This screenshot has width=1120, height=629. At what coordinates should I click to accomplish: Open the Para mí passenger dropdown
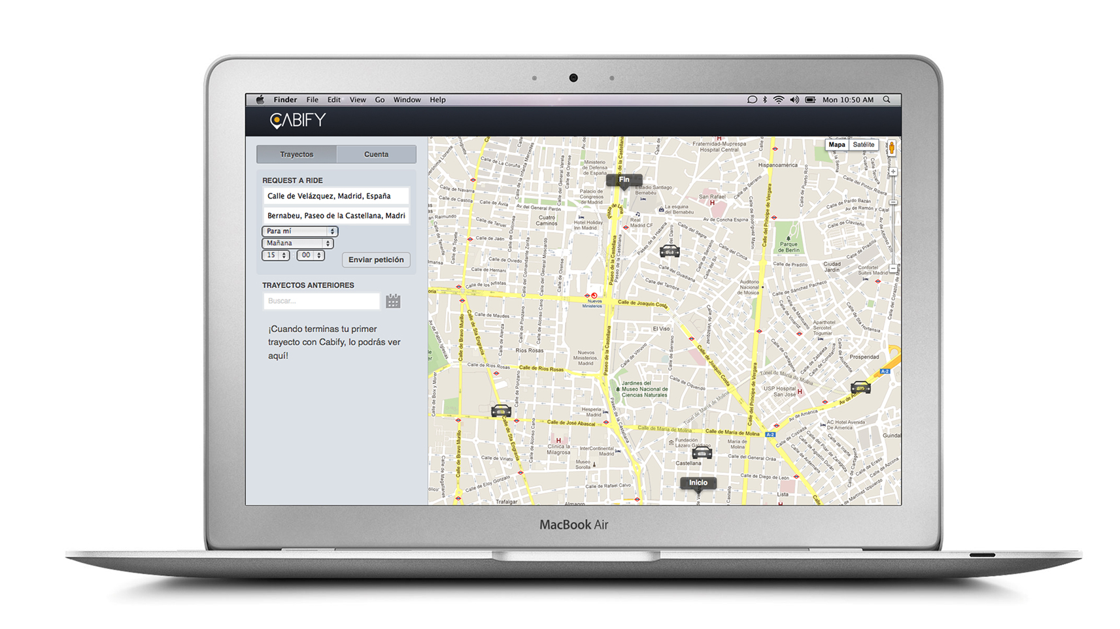click(300, 231)
